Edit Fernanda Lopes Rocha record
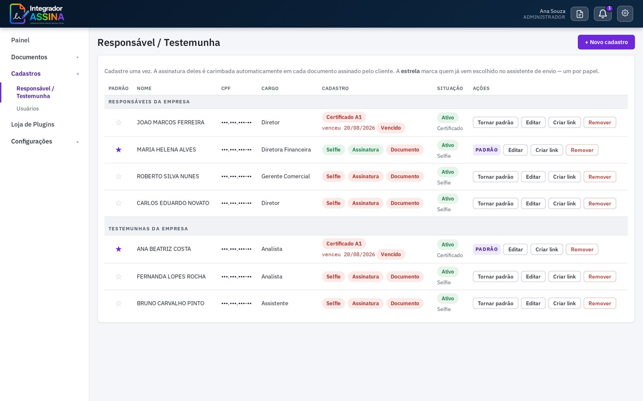The height and width of the screenshot is (401, 643). tap(533, 277)
